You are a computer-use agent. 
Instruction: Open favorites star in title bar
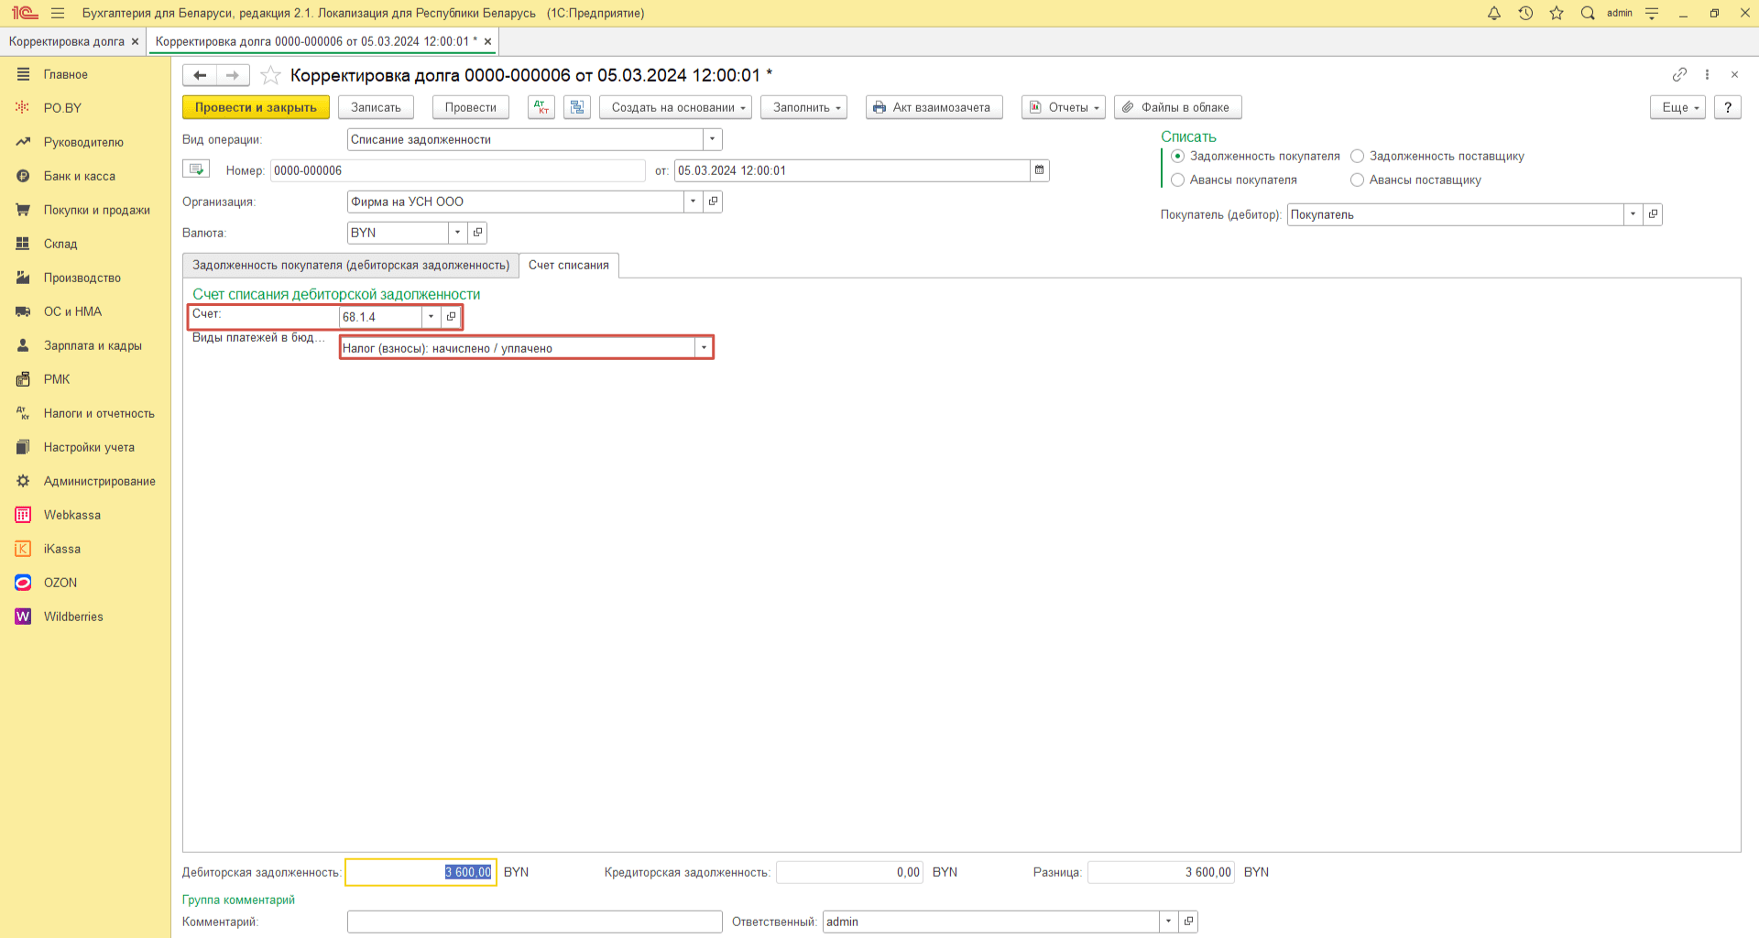pyautogui.click(x=1557, y=13)
